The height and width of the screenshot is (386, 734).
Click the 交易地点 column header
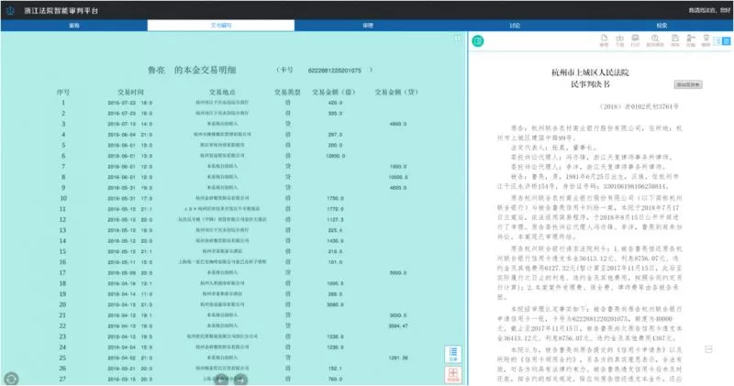[222, 93]
